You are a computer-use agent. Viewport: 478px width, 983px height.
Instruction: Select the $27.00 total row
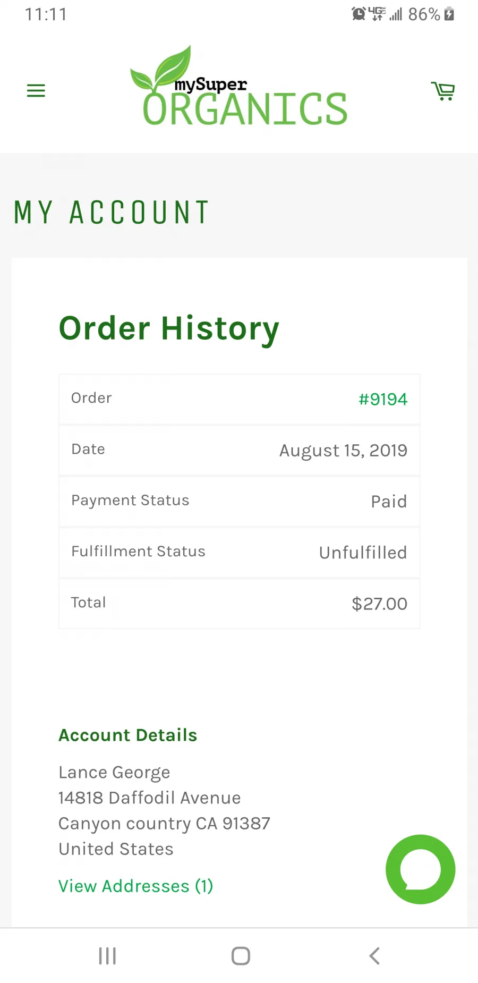(239, 603)
